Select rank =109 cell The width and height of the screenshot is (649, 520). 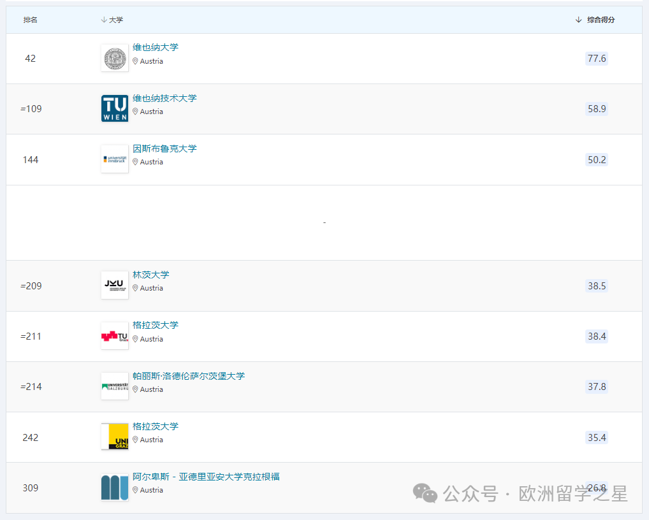pyautogui.click(x=31, y=109)
